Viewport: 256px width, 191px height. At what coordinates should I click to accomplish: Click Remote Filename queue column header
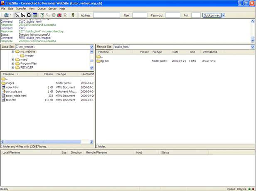coord(109,152)
